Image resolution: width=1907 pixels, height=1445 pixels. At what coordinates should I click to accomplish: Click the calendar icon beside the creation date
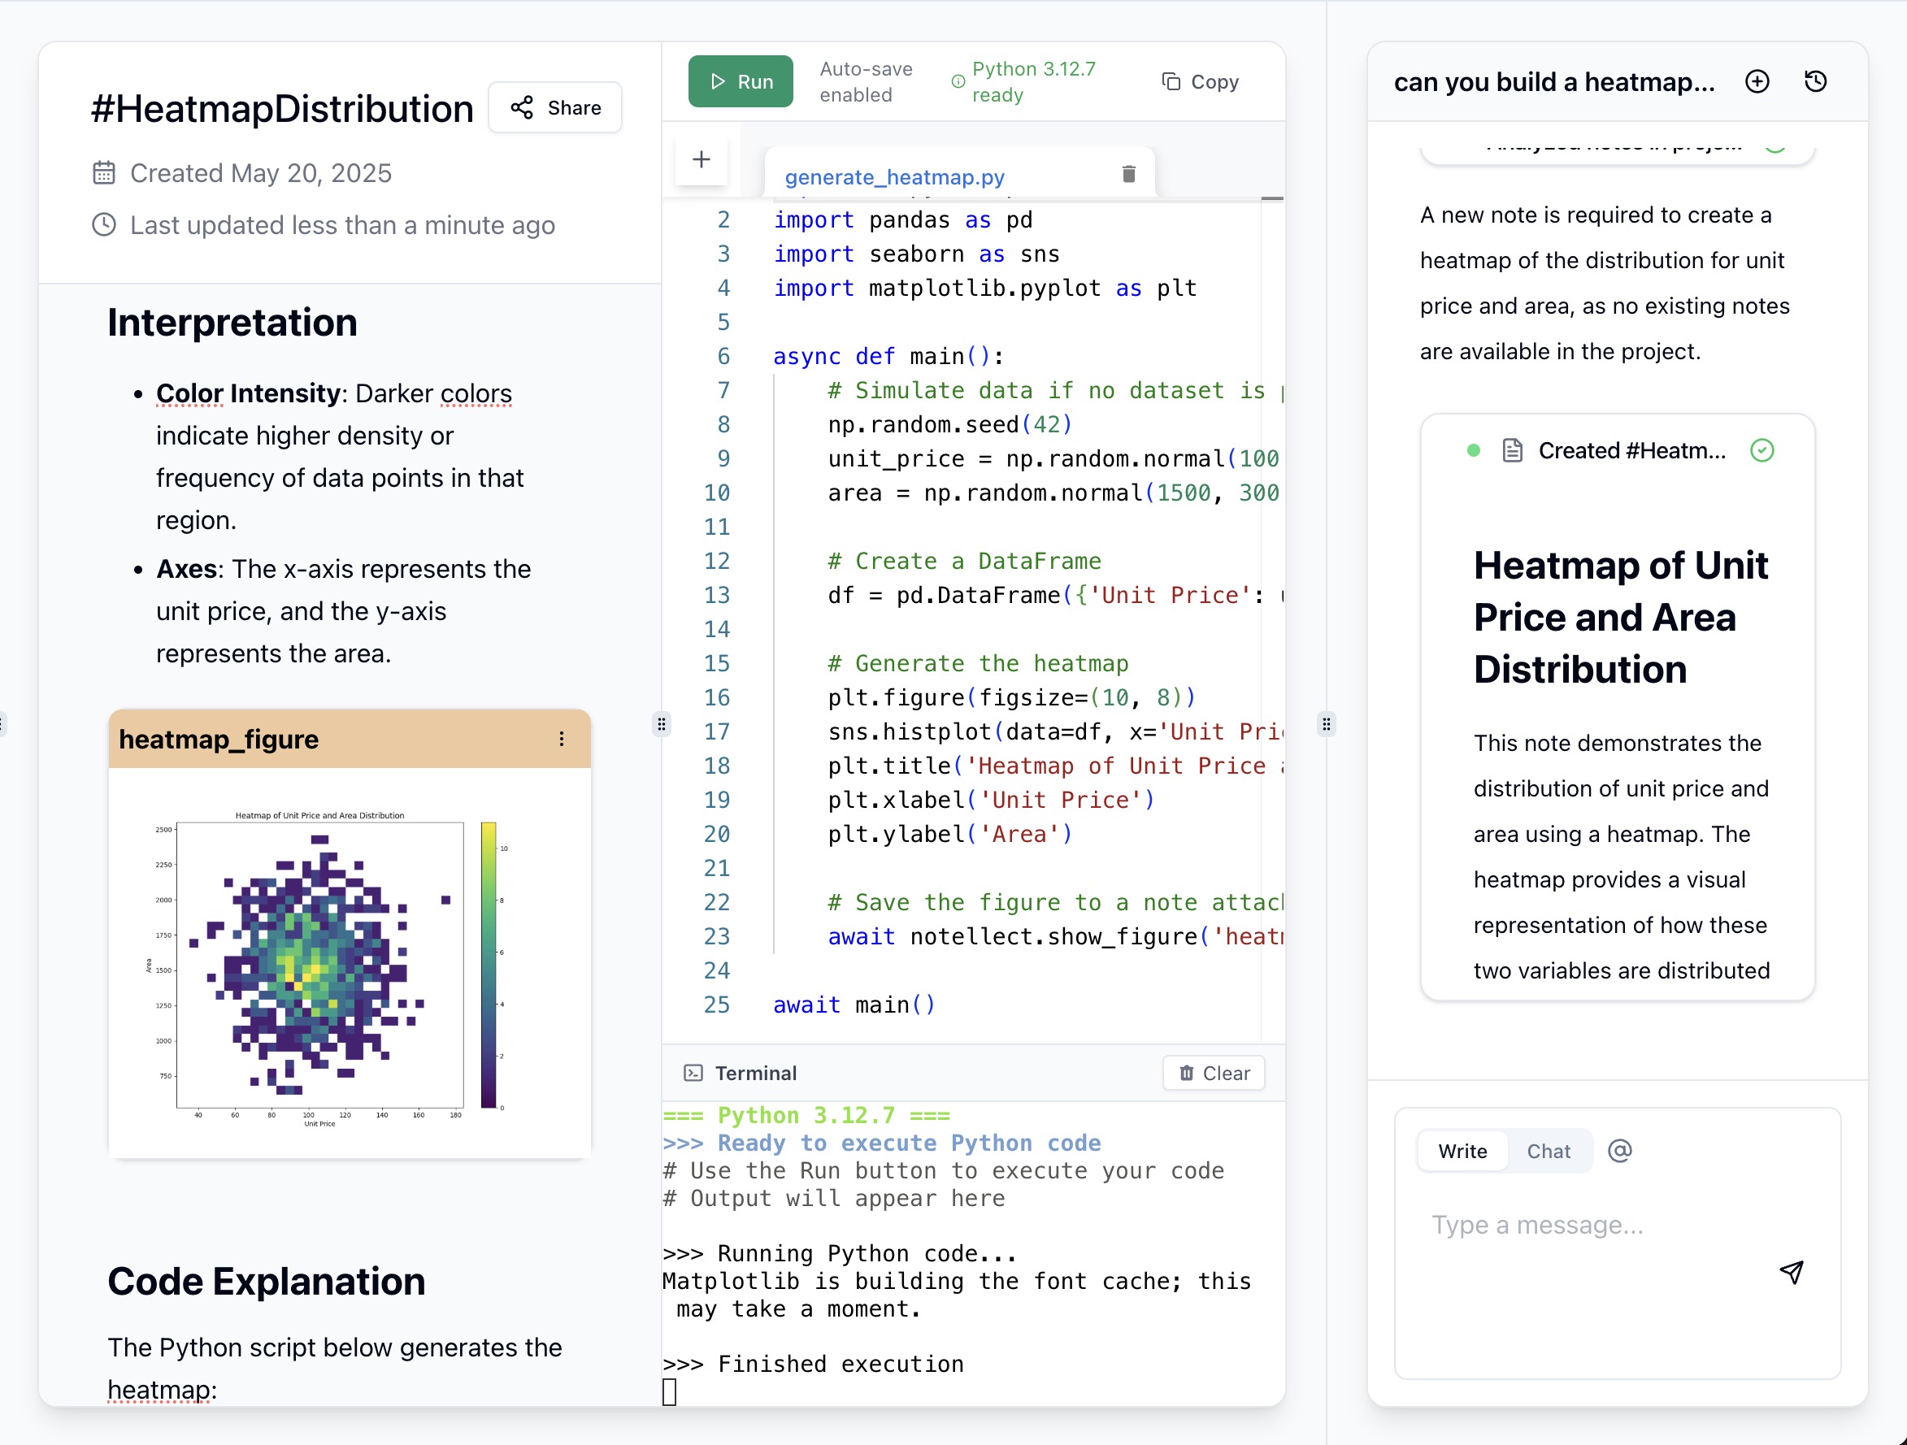point(104,172)
